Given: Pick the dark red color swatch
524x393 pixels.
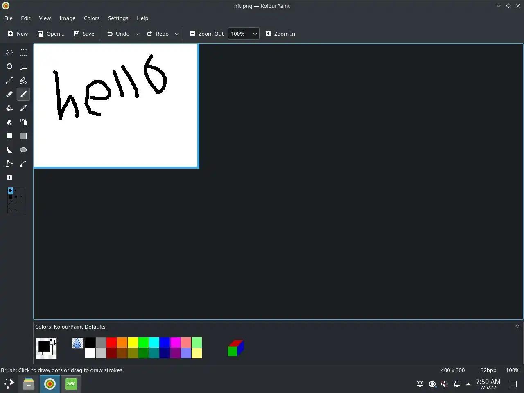Looking at the screenshot, I should click(112, 353).
